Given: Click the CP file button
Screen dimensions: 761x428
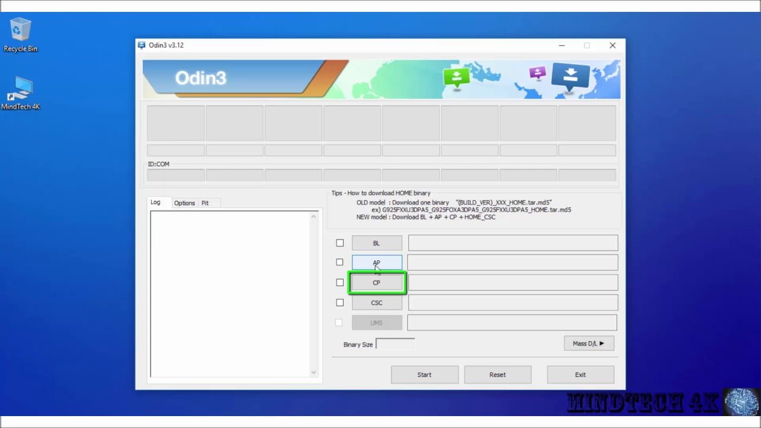Looking at the screenshot, I should point(376,282).
